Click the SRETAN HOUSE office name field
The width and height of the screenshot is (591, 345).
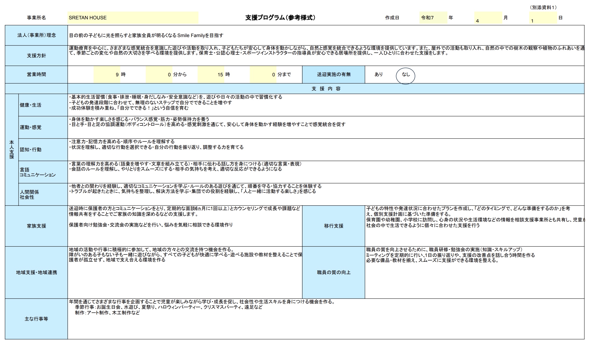133,18
